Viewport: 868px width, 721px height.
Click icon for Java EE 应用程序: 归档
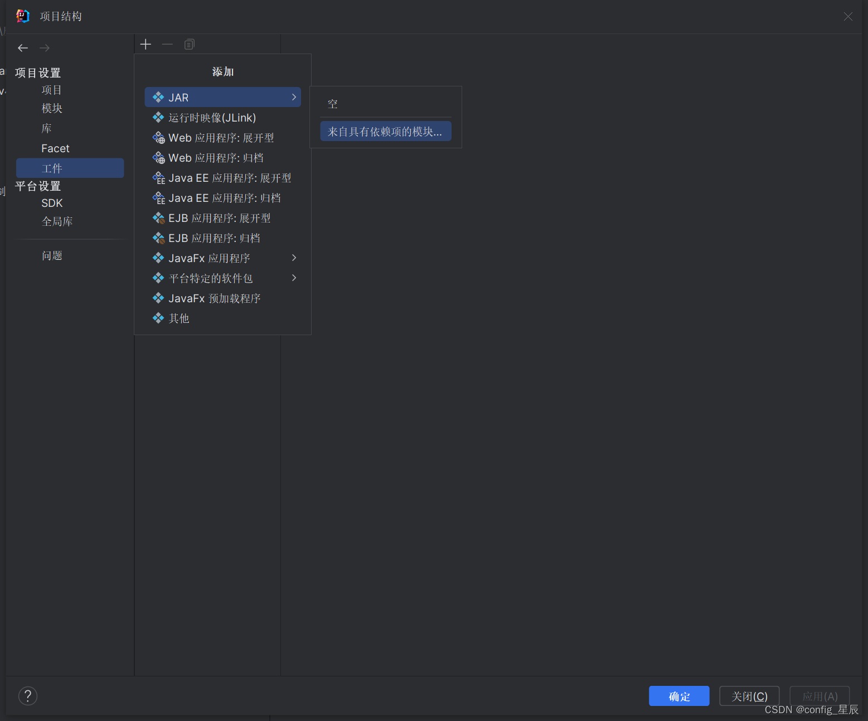(x=159, y=198)
